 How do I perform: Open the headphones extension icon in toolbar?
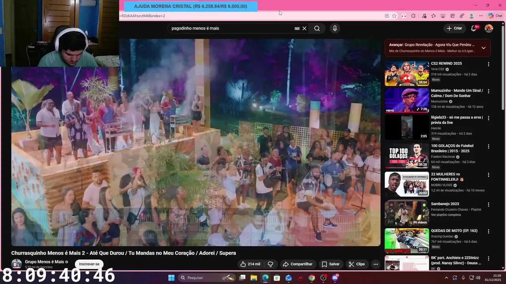click(x=404, y=16)
